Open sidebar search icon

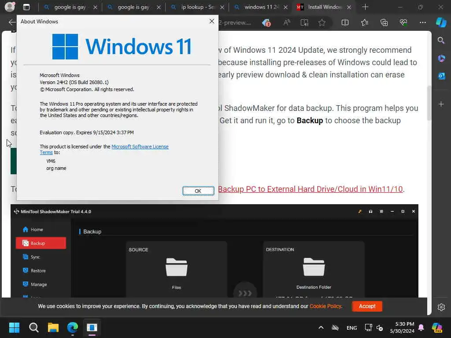click(441, 40)
